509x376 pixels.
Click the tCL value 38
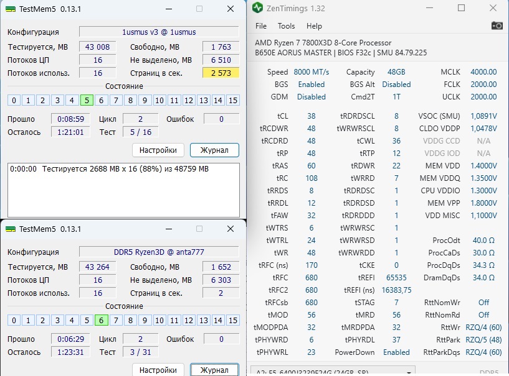click(x=312, y=116)
